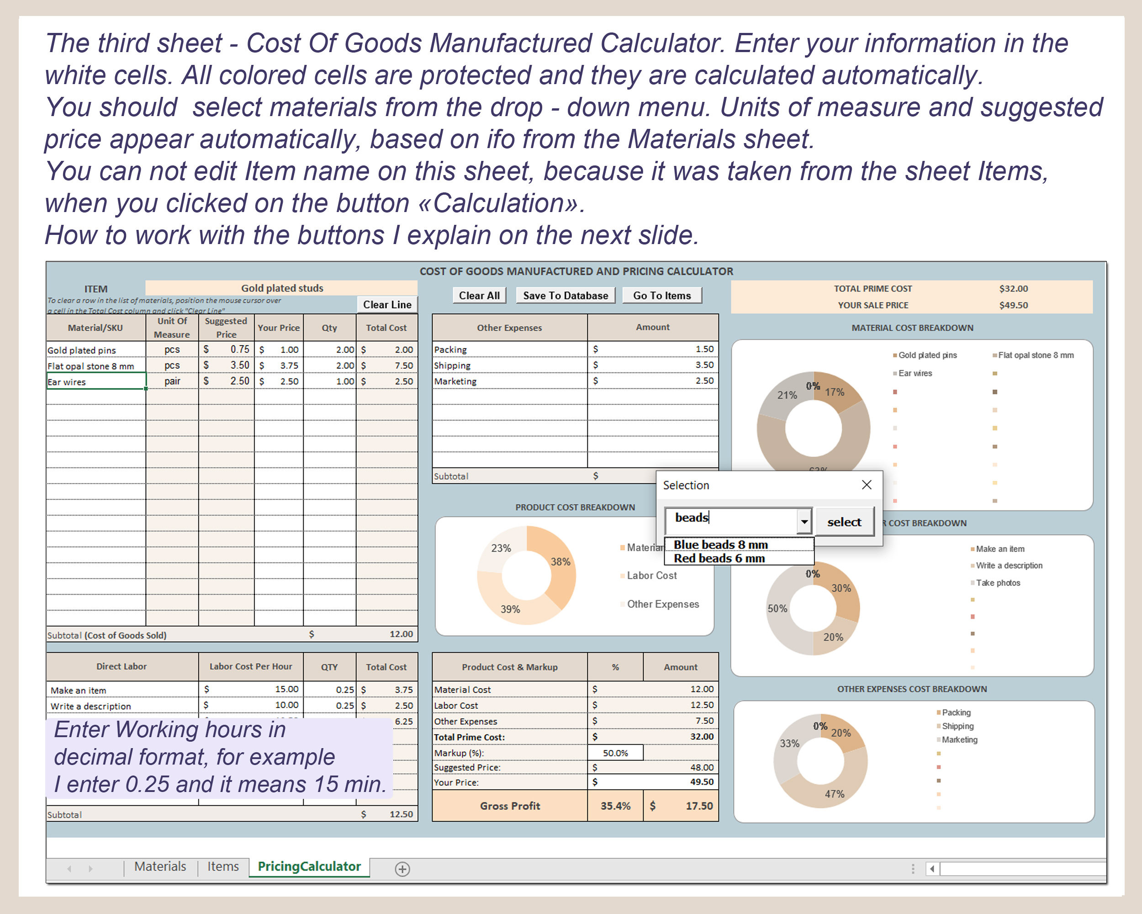Click the horizontal scrollbar at the bottom right
Screen dimensions: 1142x914
click(x=1022, y=869)
